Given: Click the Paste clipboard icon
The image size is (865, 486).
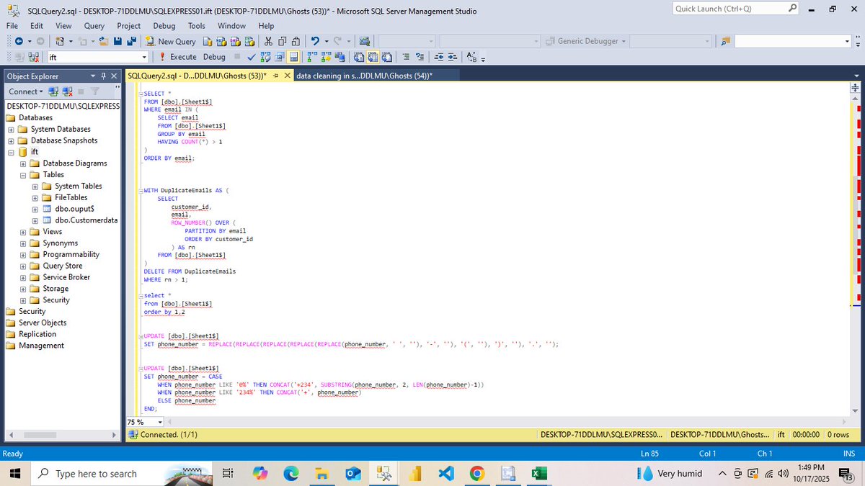Looking at the screenshot, I should (x=296, y=41).
